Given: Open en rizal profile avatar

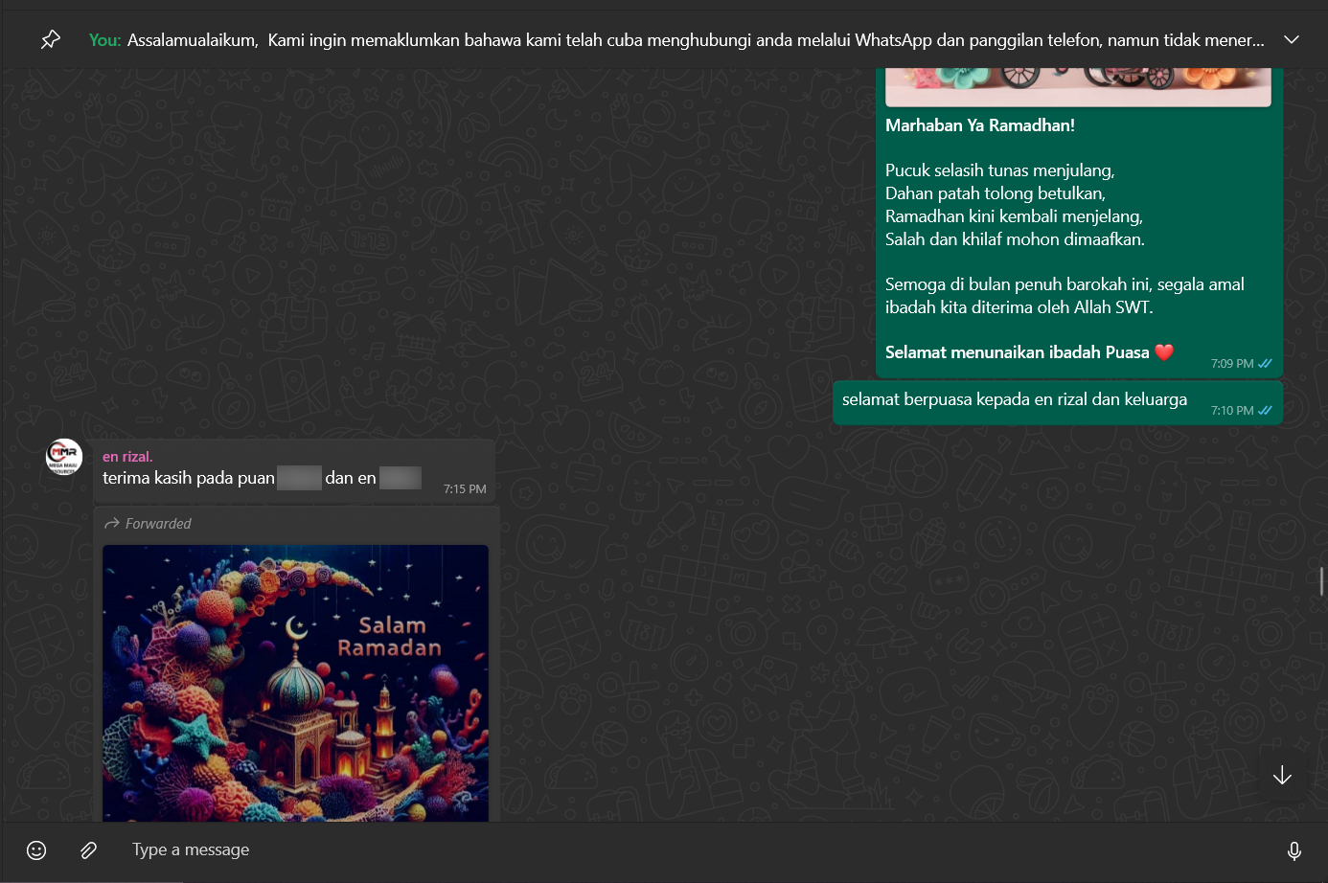Looking at the screenshot, I should pos(64,457).
